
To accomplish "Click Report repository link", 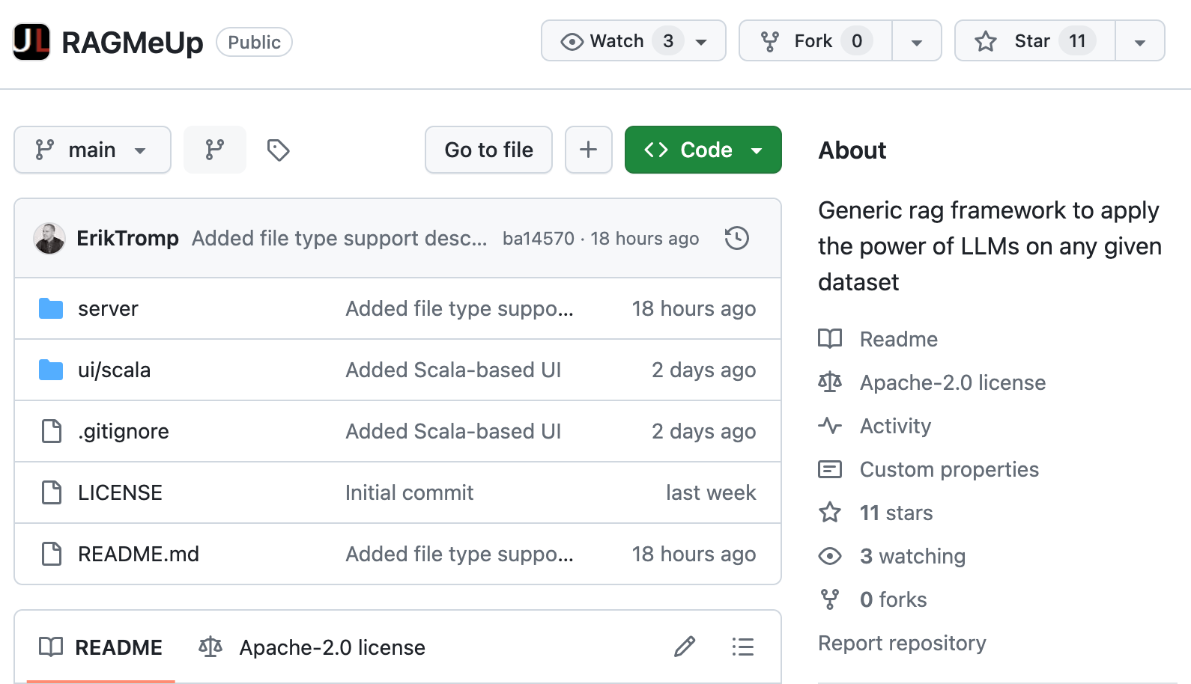I will click(x=902, y=643).
